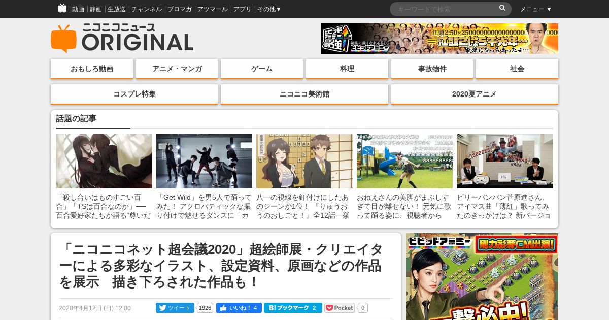Click the Niconico TV icon in top bar
This screenshot has height=320, width=609.
[62, 8]
